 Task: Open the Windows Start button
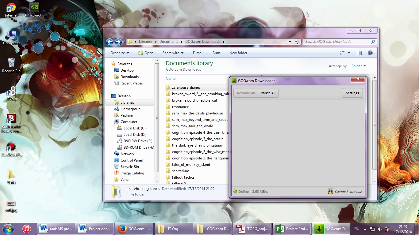point(8,229)
